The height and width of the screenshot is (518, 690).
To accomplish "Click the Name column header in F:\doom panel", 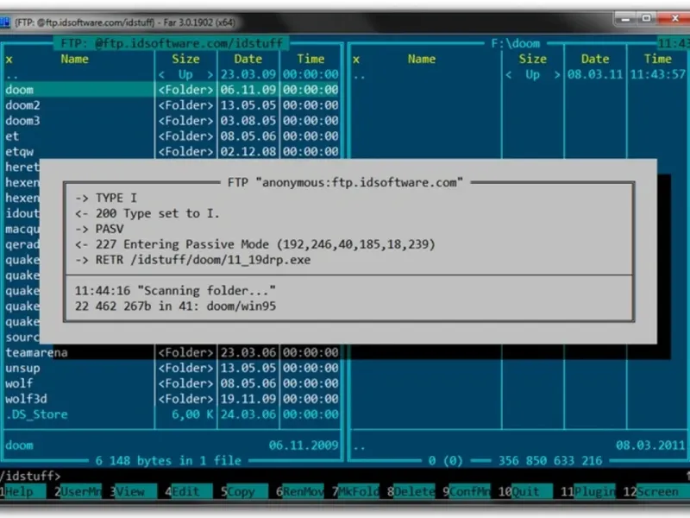I will (422, 59).
